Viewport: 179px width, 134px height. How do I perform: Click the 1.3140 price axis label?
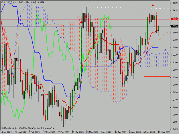tap(174, 62)
